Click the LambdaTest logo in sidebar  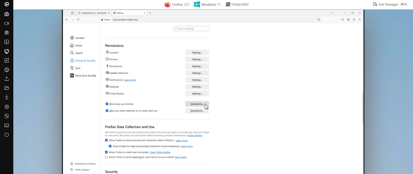tap(7, 4)
